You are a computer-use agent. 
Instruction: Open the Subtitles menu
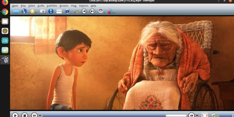(x=52, y=6)
